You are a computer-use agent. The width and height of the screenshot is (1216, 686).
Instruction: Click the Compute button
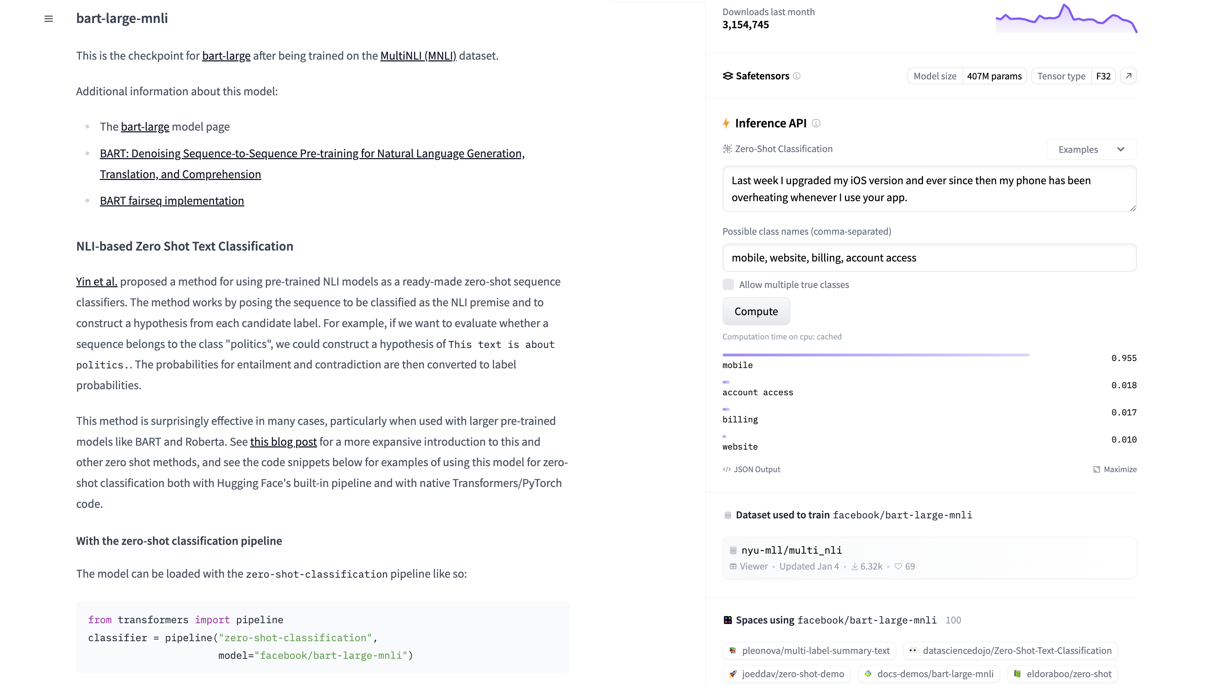click(x=756, y=311)
